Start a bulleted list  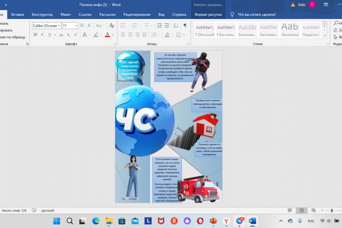tap(123, 26)
